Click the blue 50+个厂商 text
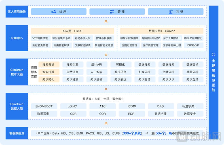 point(164,133)
